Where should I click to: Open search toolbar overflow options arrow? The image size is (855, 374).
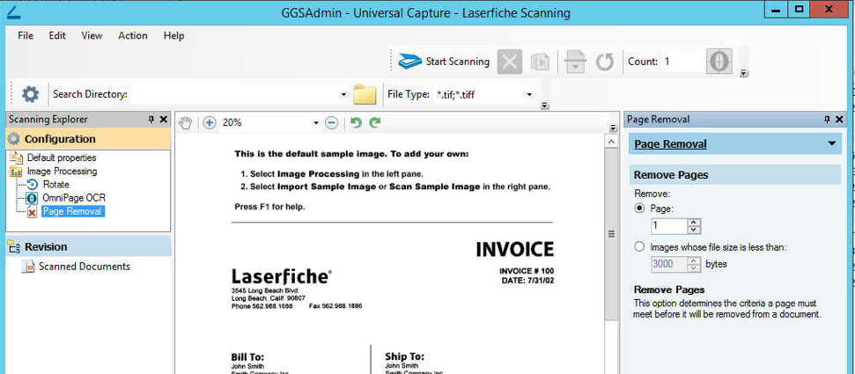click(544, 106)
